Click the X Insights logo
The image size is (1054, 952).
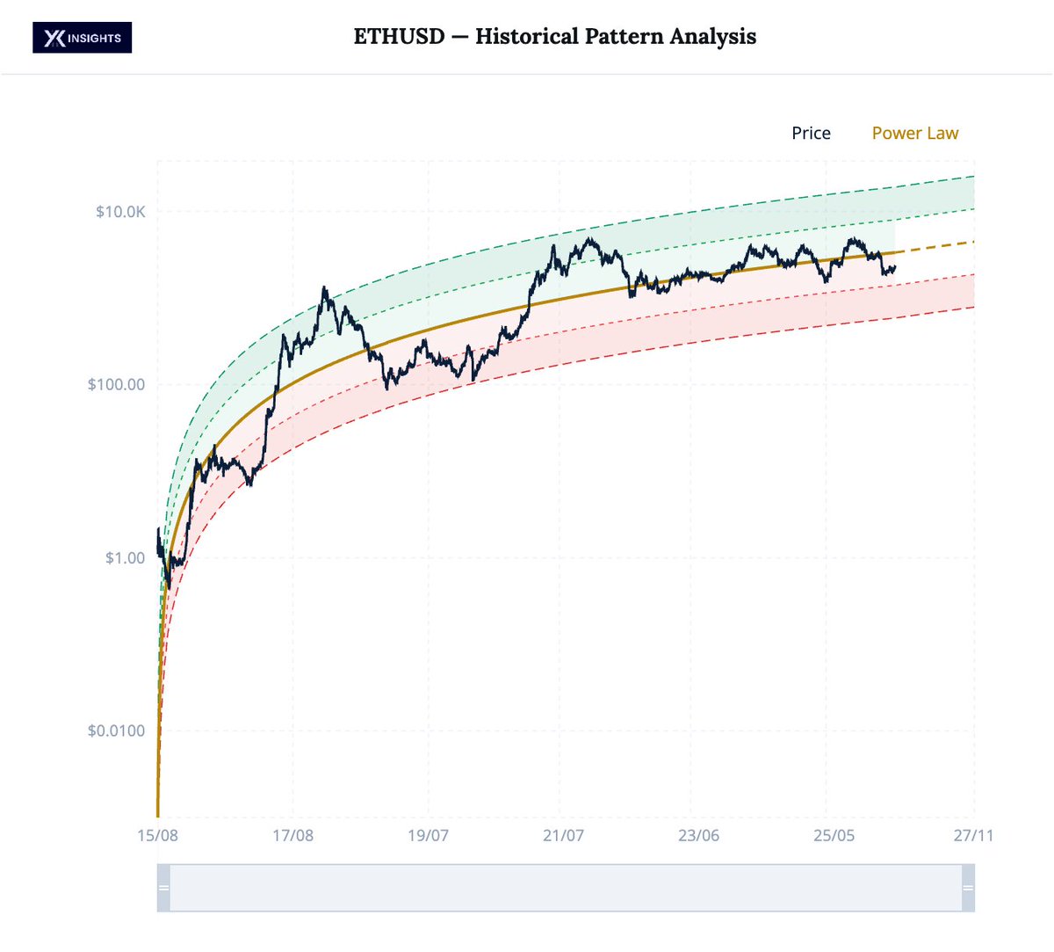click(x=82, y=38)
